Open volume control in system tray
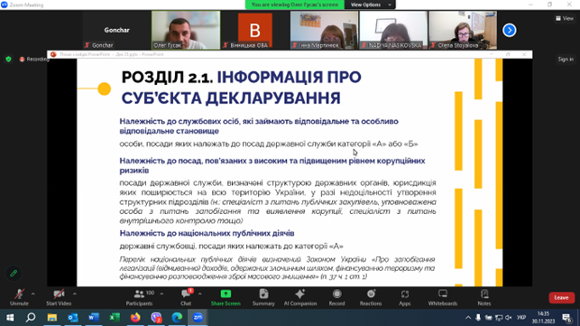Viewport: 580px width, 326px height. (509, 318)
